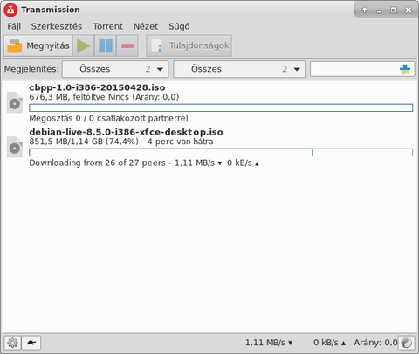The image size is (419, 354).
Task: Open the Fájl menu
Action: 14,26
